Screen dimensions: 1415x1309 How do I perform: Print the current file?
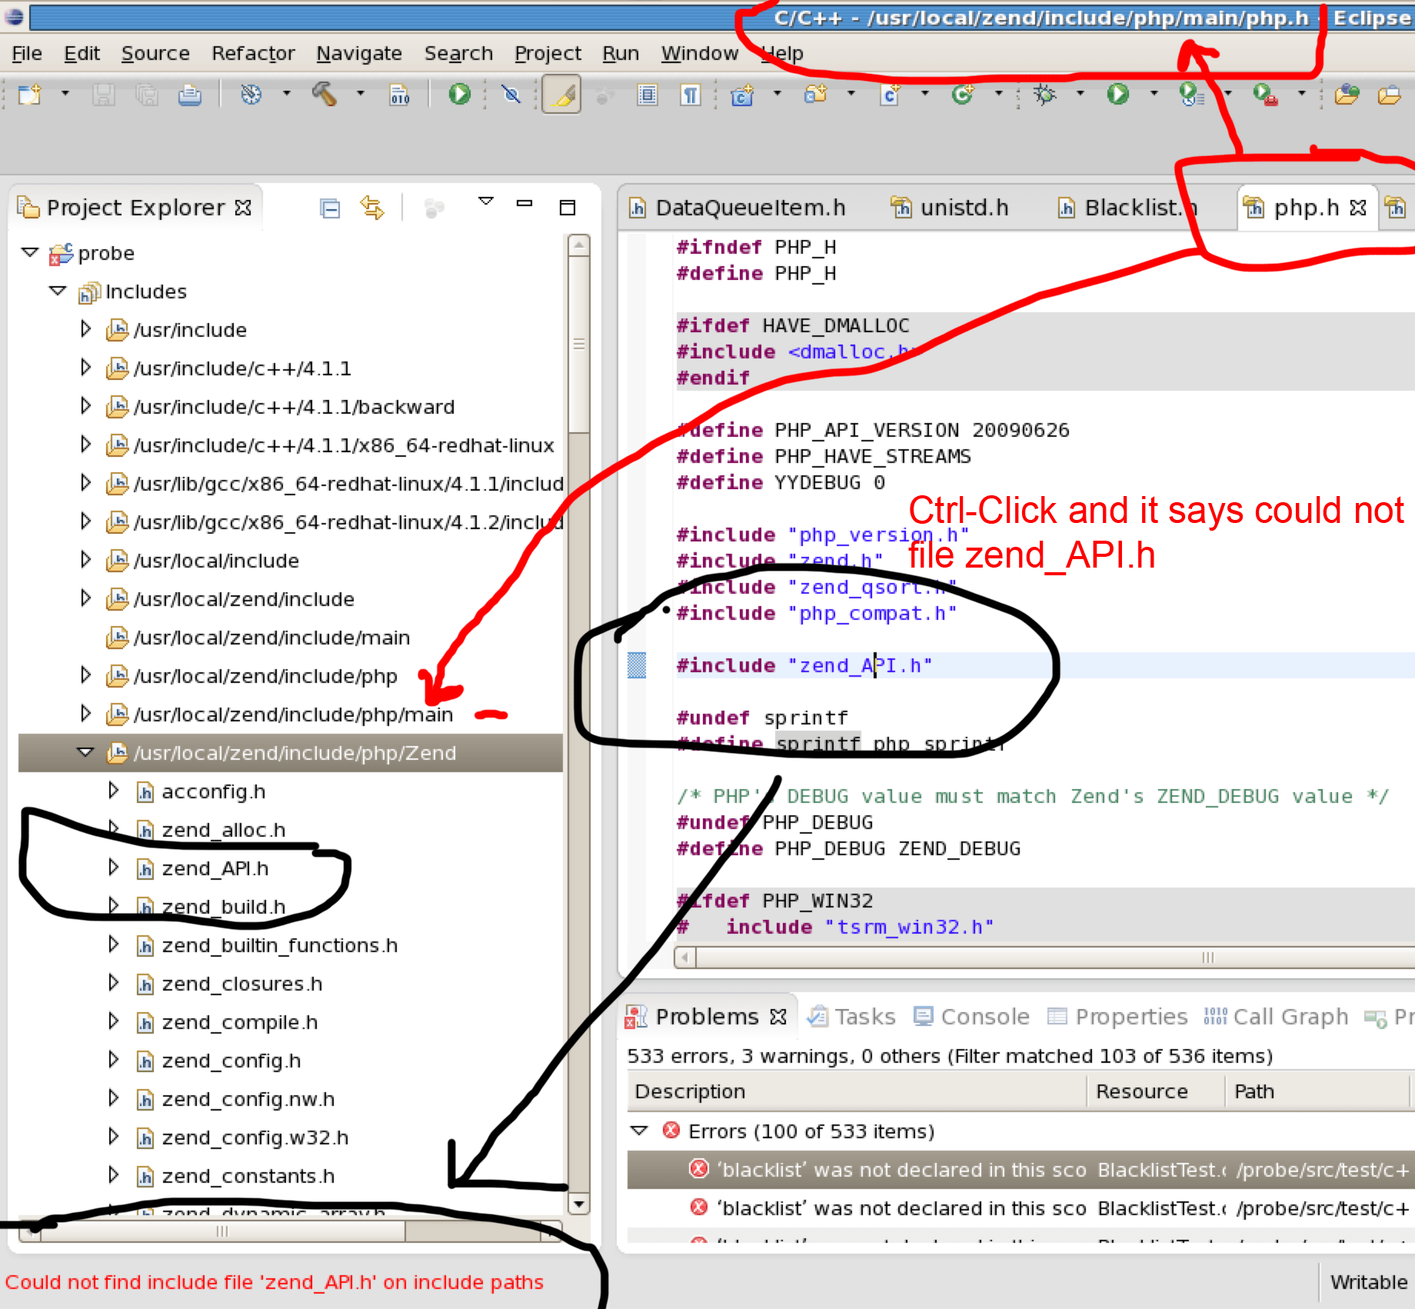pos(191,95)
